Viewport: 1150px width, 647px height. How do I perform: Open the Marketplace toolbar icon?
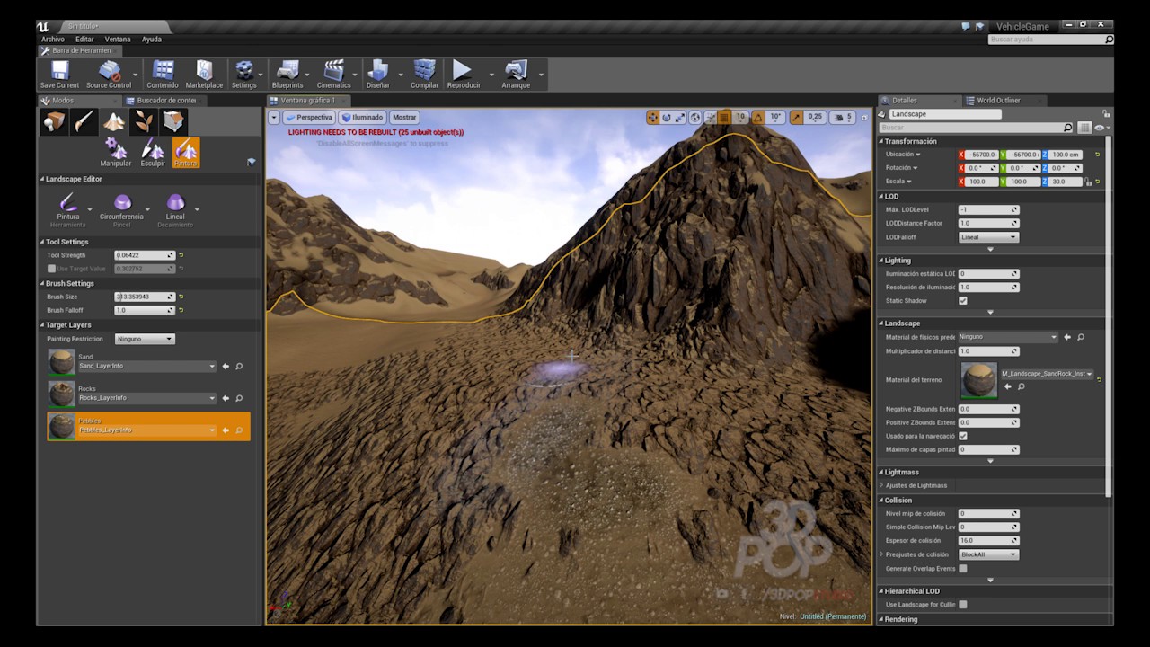(x=204, y=70)
